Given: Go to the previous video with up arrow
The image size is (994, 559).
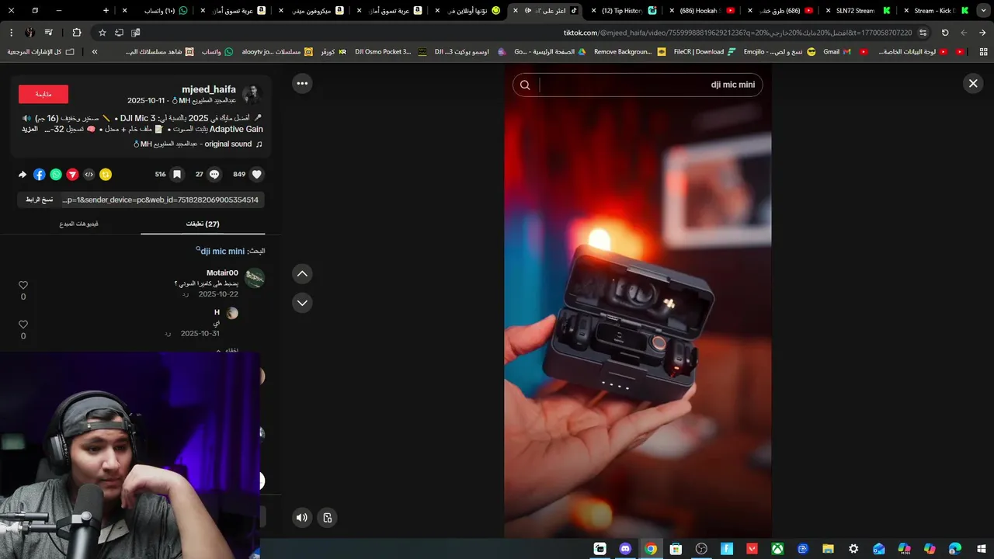Looking at the screenshot, I should 302,273.
